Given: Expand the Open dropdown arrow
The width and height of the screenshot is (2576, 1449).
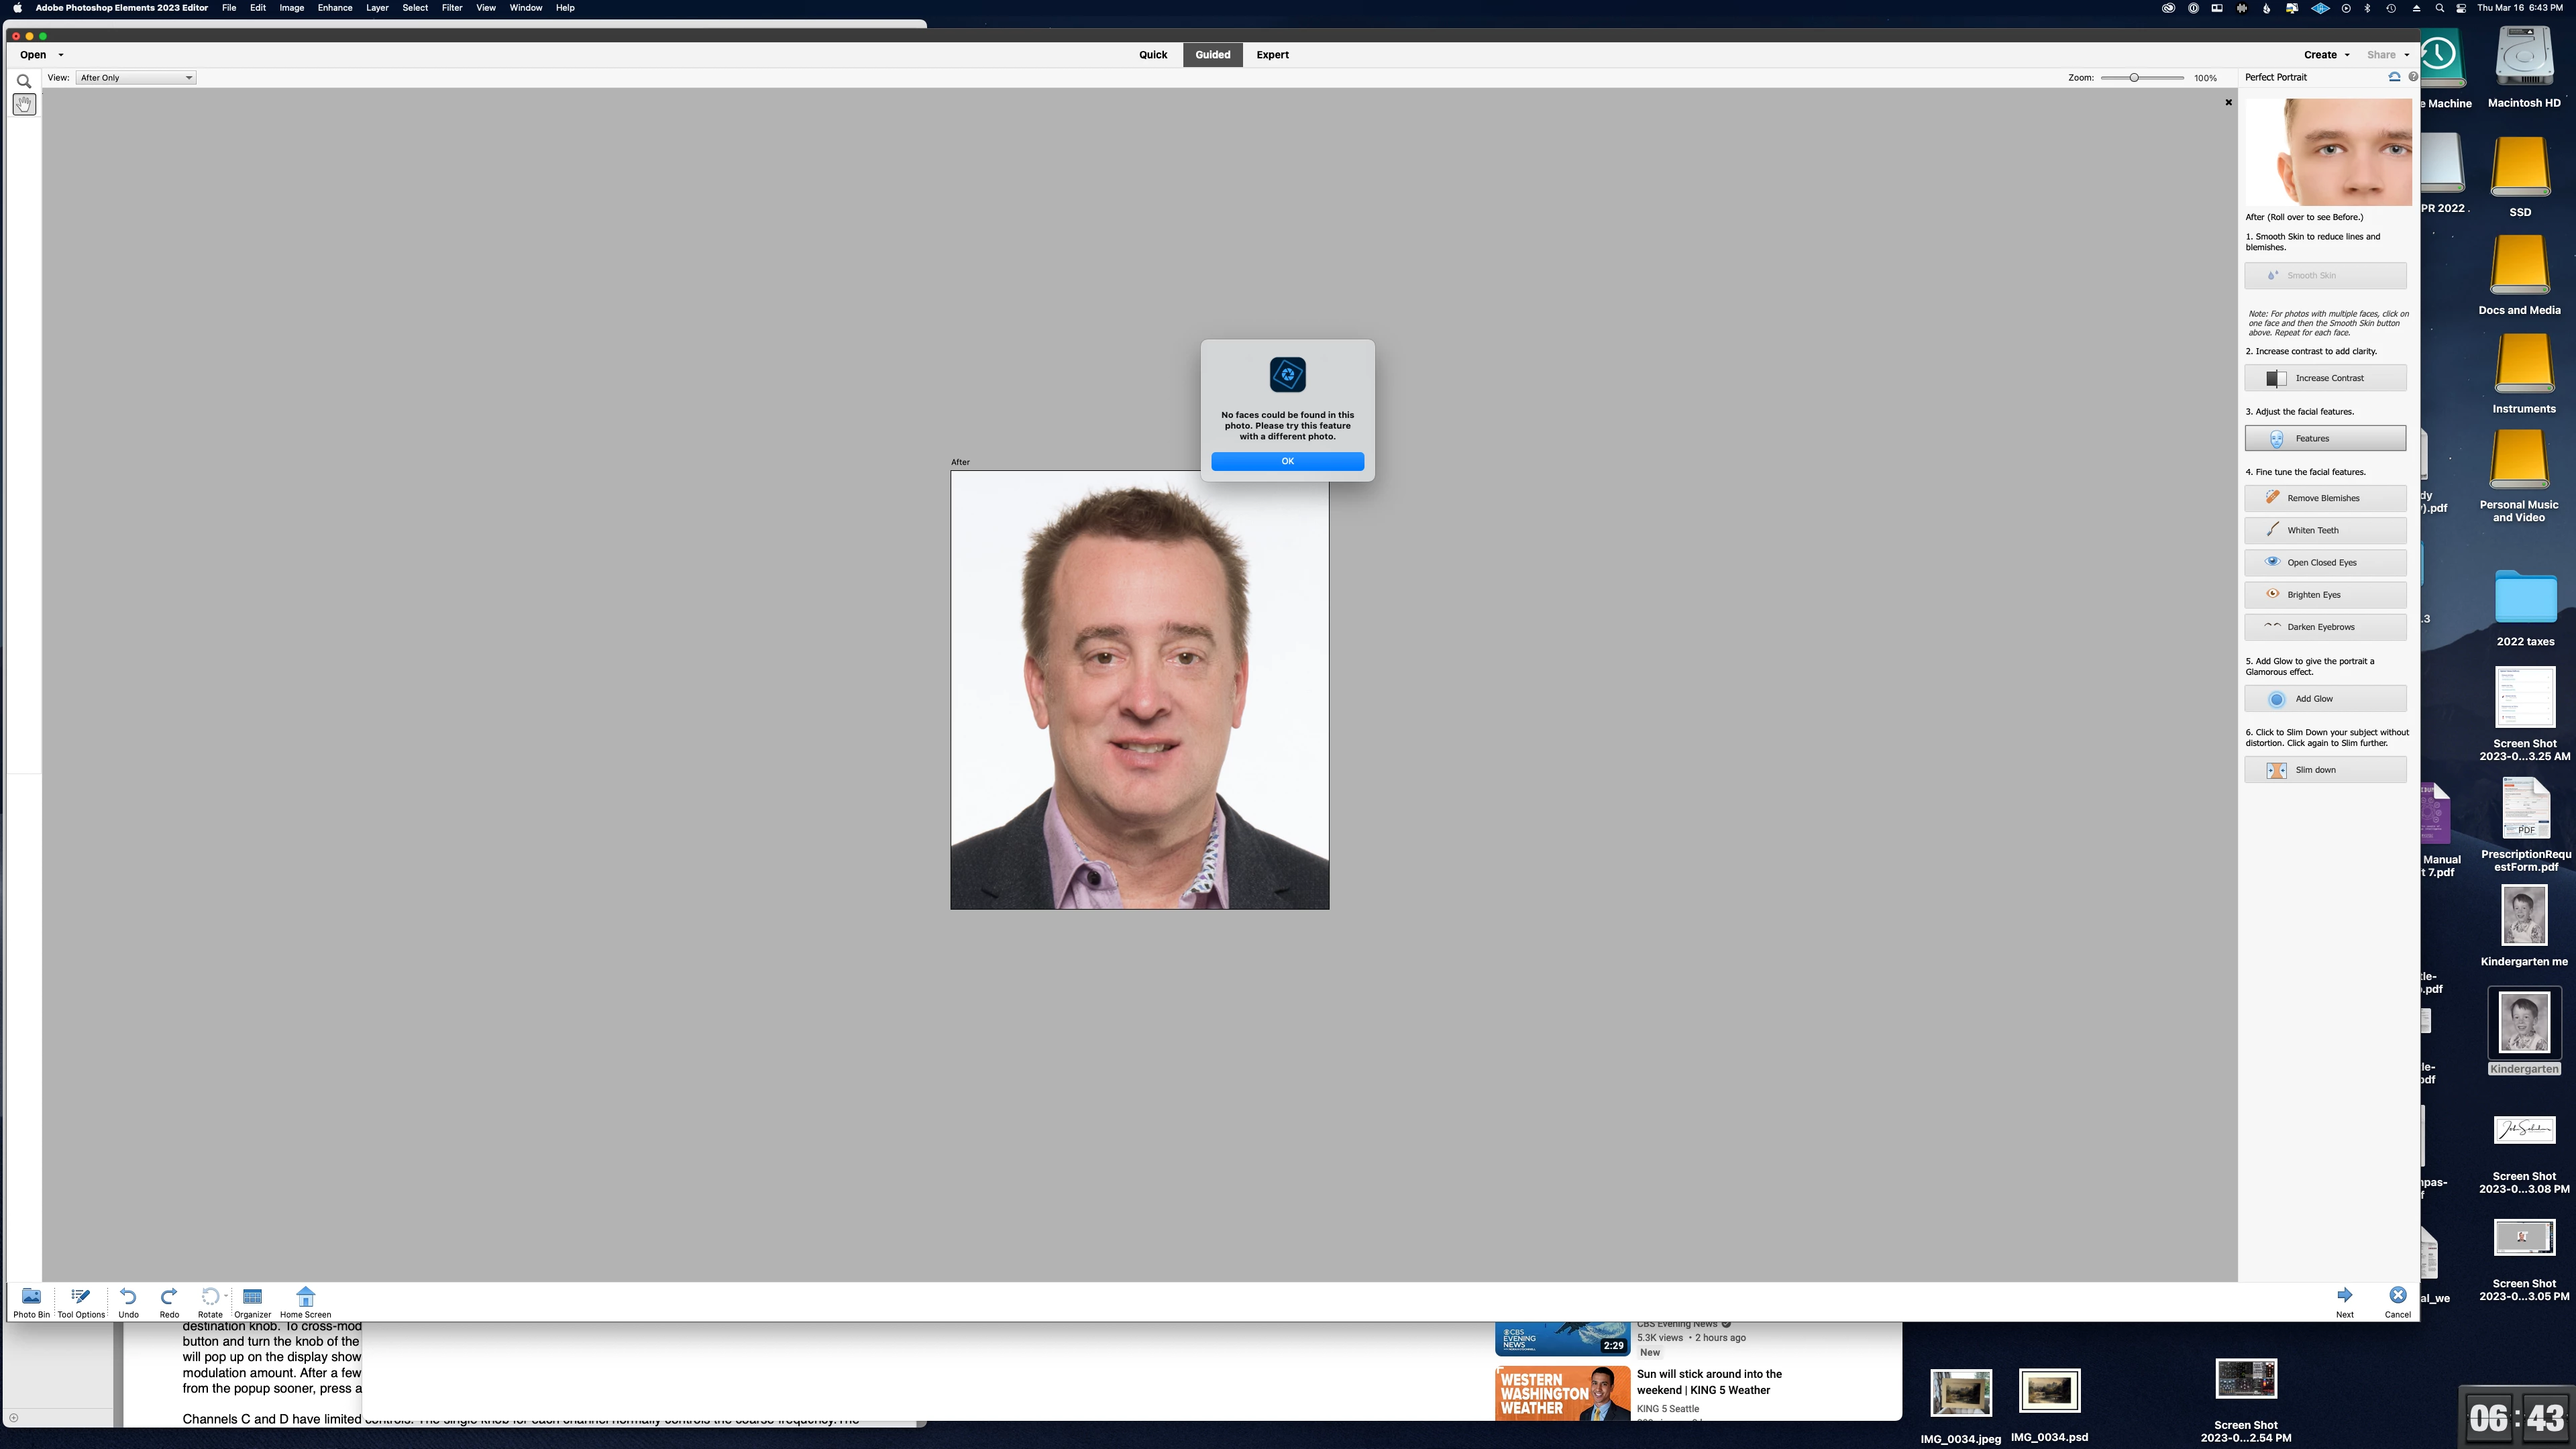Looking at the screenshot, I should point(61,55).
